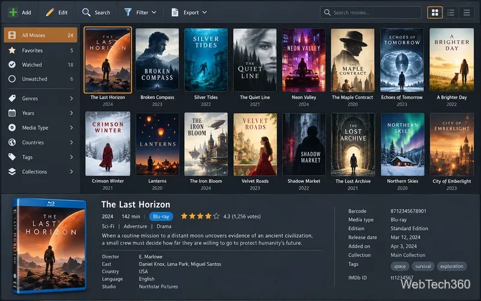481x301 pixels.
Task: Open the Export dropdown arrow
Action: tap(204, 13)
